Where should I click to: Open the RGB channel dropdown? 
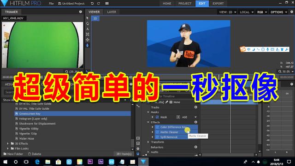(x=262, y=12)
